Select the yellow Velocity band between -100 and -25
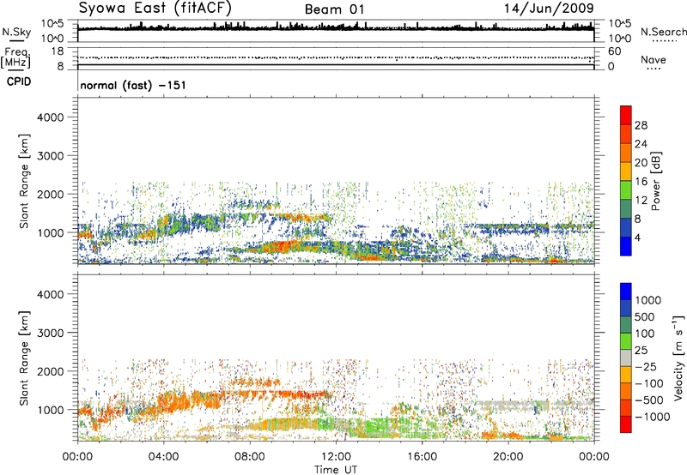The width and height of the screenshot is (687, 475). tap(626, 375)
